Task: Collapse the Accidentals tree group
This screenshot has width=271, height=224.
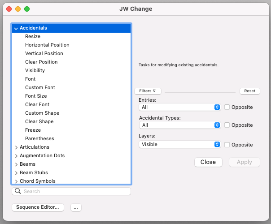Action: (16, 28)
